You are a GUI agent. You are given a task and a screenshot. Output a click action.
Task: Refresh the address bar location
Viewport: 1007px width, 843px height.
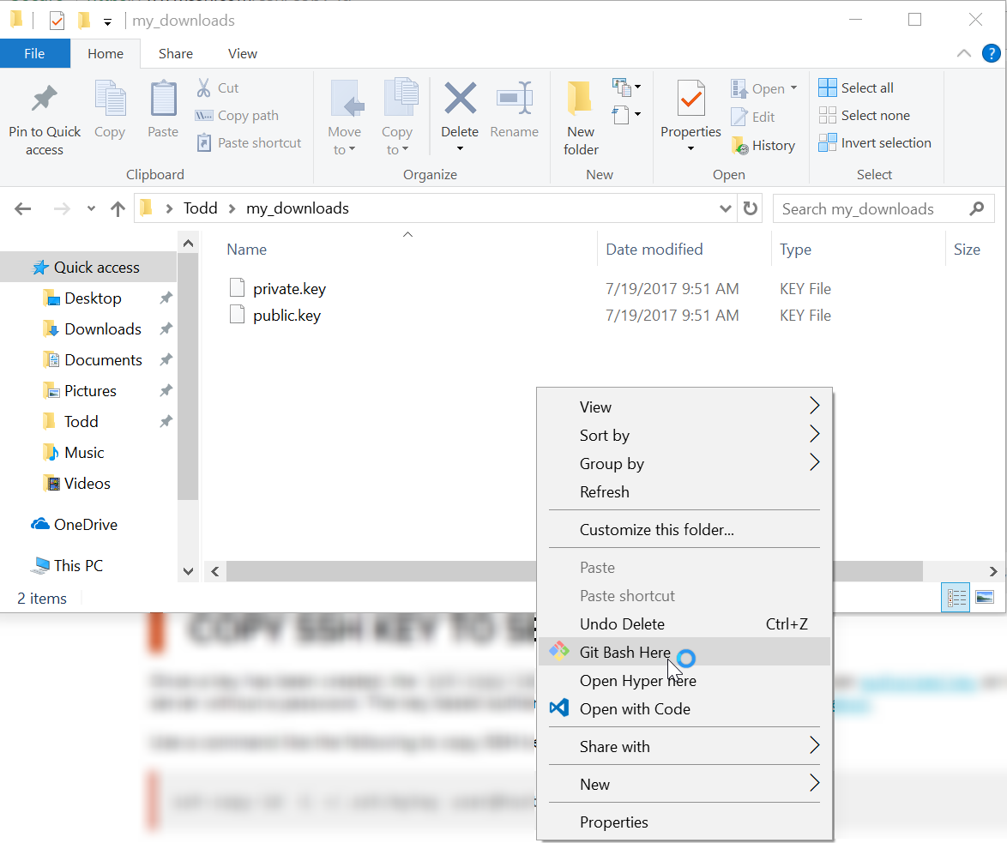(751, 208)
